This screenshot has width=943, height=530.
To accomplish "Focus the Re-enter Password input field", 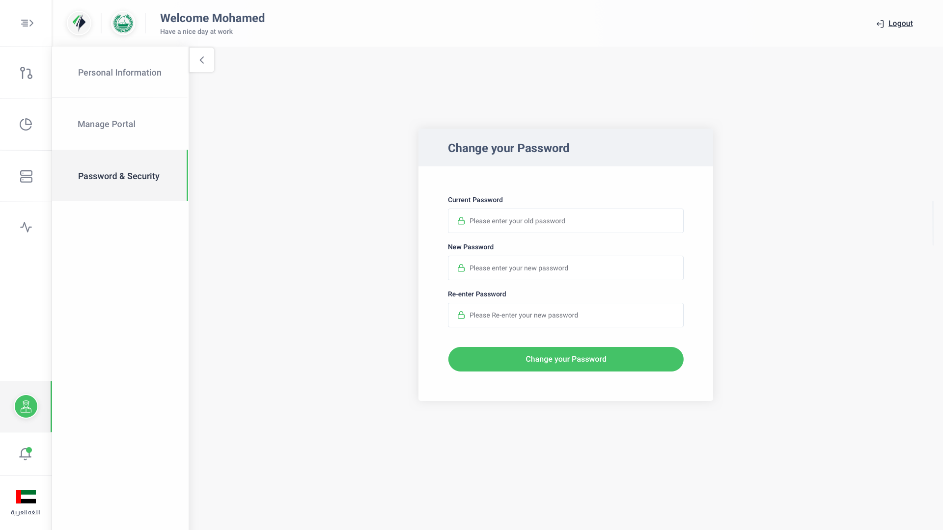I will point(566,315).
